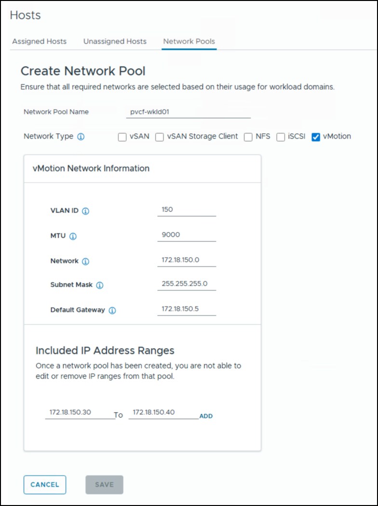This screenshot has height=506, width=378.
Task: Edit the Default Gateway field 172.18.150.5
Action: [x=187, y=309]
